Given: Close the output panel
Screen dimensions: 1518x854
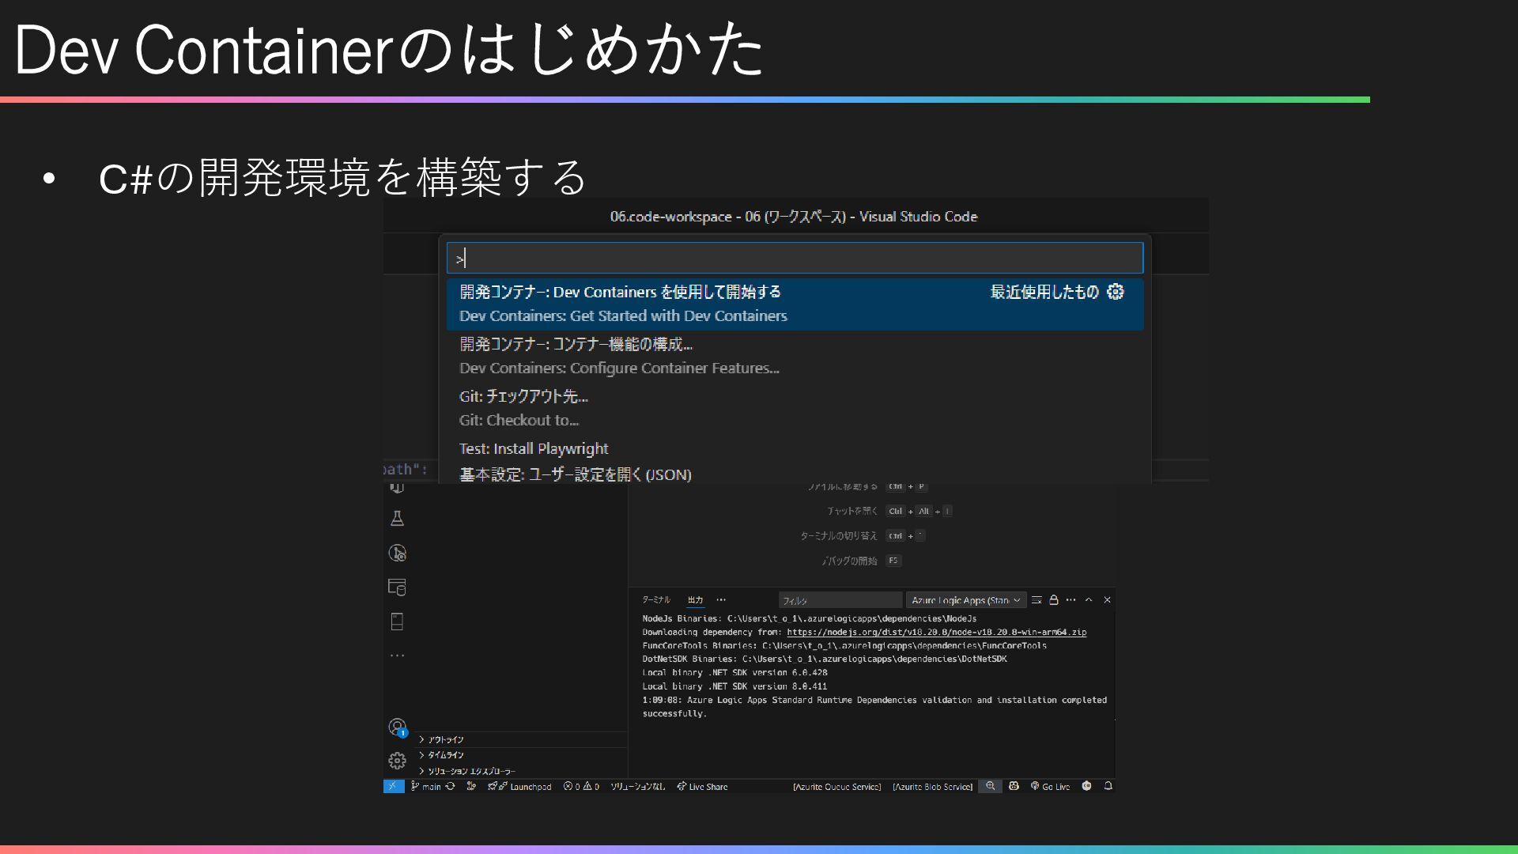Looking at the screenshot, I should (1107, 600).
